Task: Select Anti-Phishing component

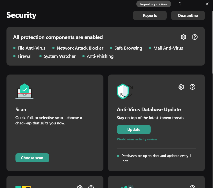Action: [100, 56]
